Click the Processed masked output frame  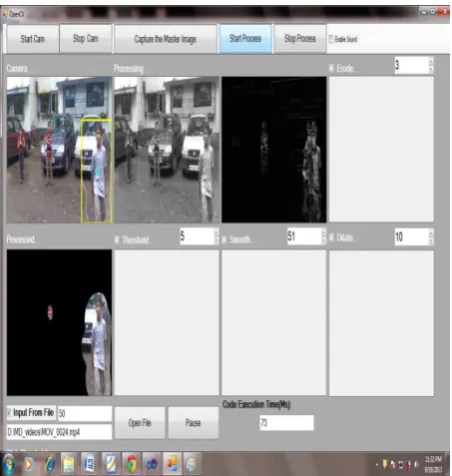coord(59,322)
